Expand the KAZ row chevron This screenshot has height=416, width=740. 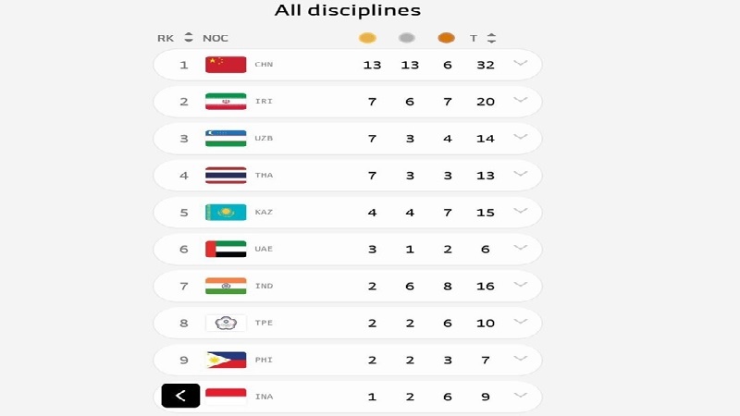pos(520,212)
